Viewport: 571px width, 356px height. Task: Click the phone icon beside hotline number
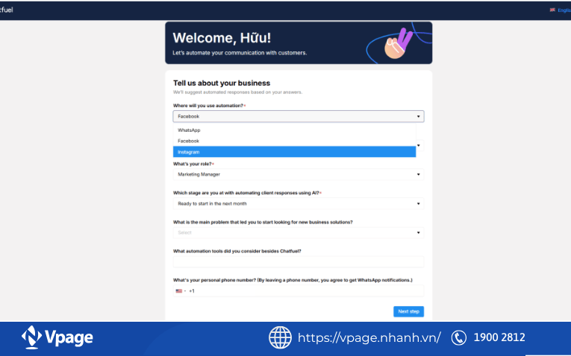click(459, 337)
